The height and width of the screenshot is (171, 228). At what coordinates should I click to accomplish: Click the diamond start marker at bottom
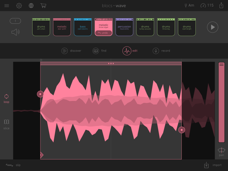click(x=42, y=155)
